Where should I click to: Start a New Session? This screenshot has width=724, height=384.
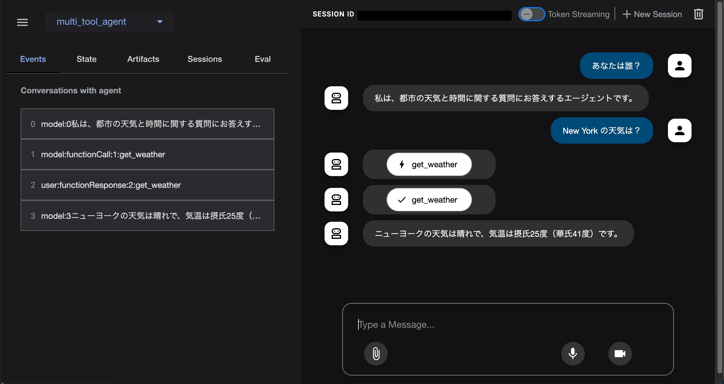click(652, 14)
